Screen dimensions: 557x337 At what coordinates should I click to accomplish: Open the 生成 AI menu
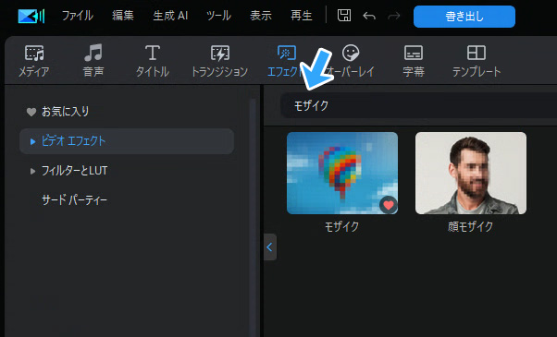click(170, 16)
